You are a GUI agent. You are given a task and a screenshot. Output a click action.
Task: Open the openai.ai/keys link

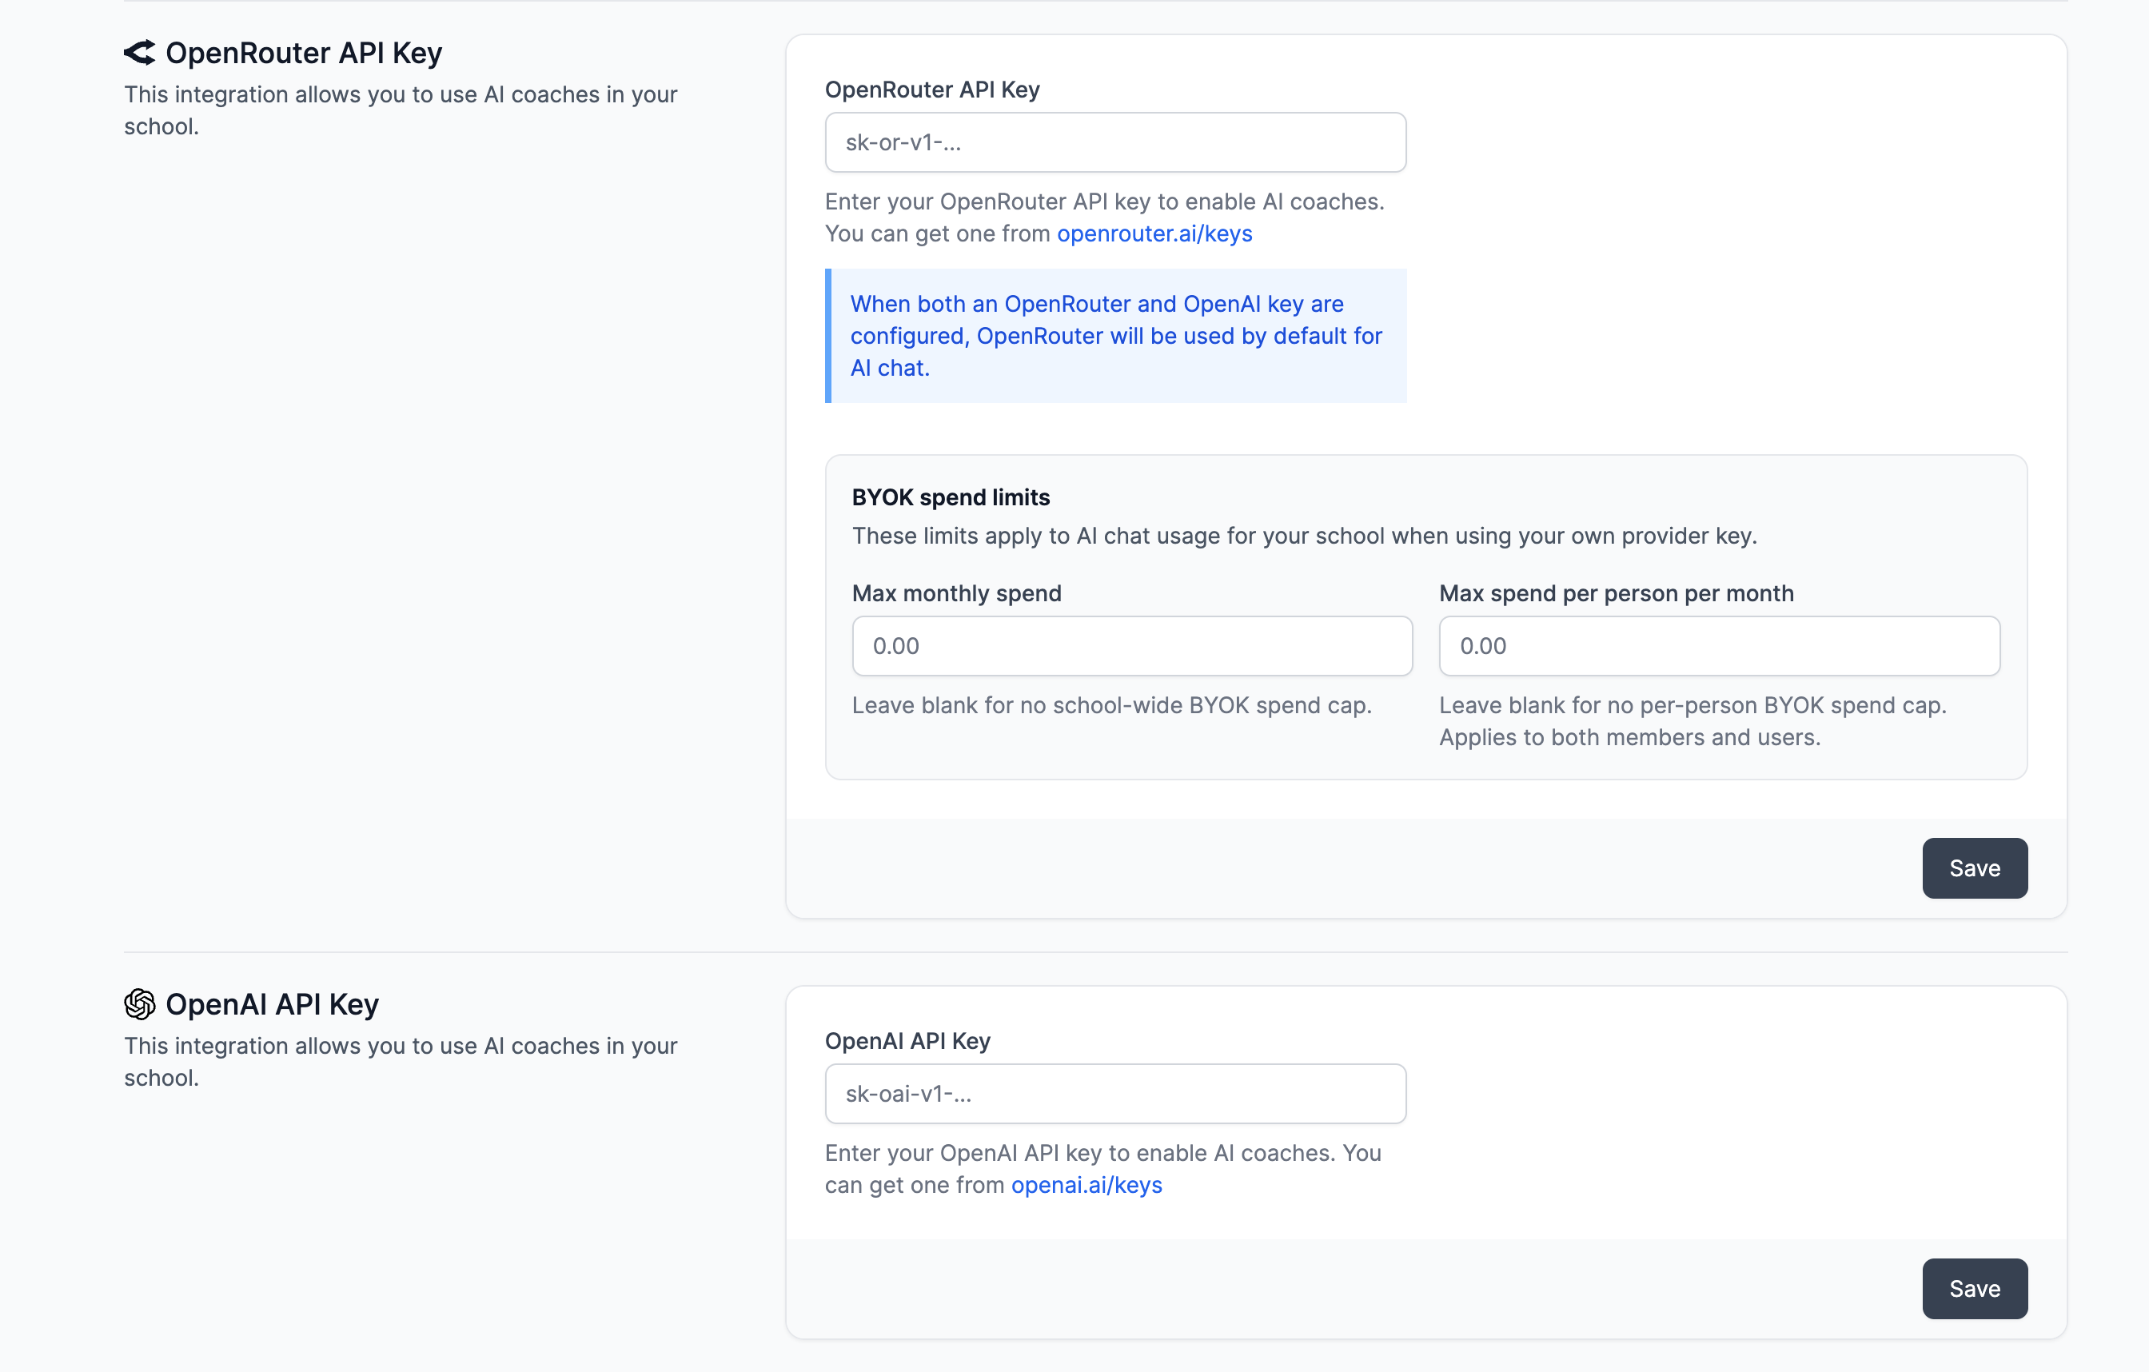pos(1086,1186)
